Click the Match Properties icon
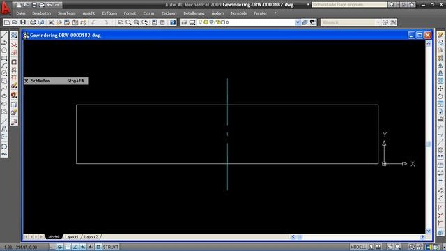The width and height of the screenshot is (446, 251). click(x=75, y=22)
